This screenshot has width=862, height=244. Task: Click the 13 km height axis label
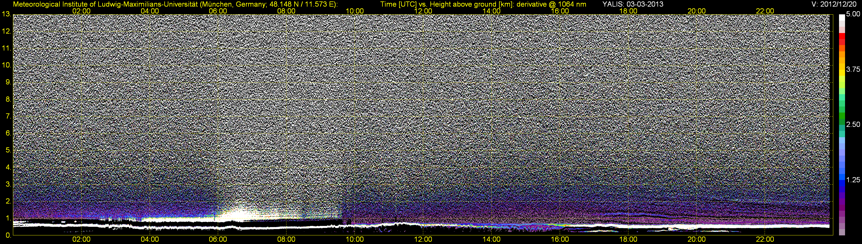point(6,14)
